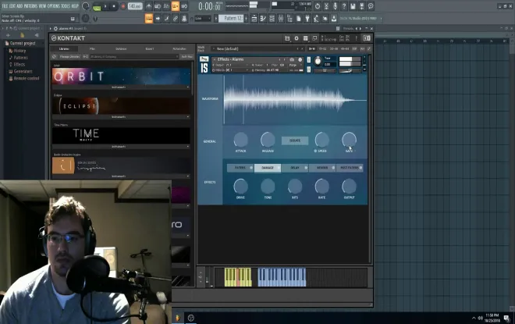Expand Instruments under the ORBIT library
The height and width of the screenshot is (324, 515).
tap(121, 87)
